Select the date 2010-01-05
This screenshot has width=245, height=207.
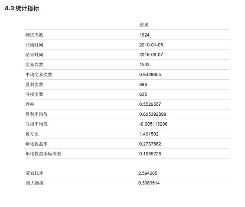point(151,45)
